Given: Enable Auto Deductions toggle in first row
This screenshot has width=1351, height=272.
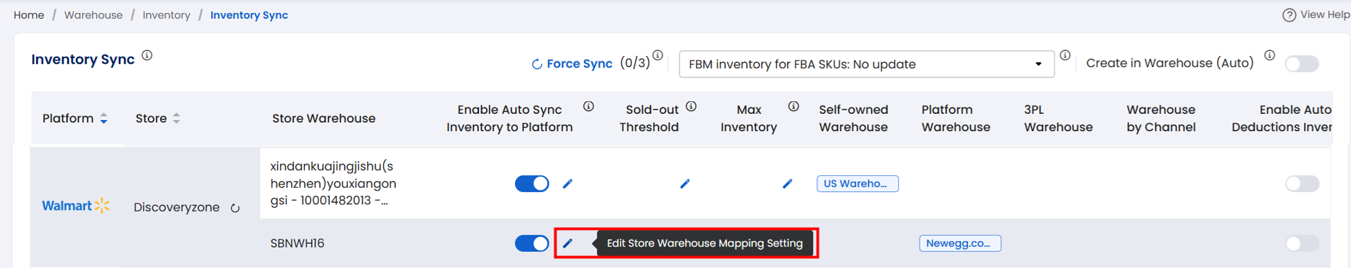Looking at the screenshot, I should [x=1302, y=184].
